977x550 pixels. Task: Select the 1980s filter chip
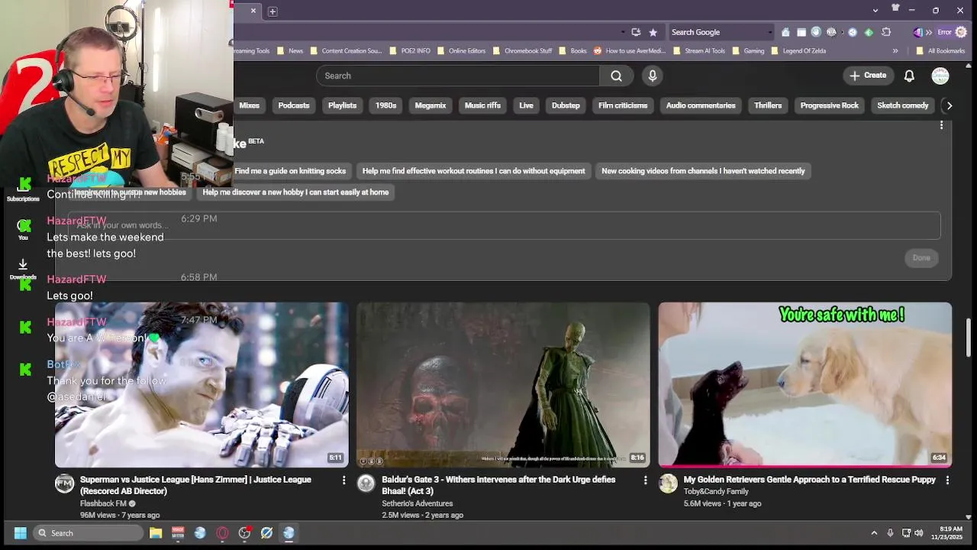[385, 105]
